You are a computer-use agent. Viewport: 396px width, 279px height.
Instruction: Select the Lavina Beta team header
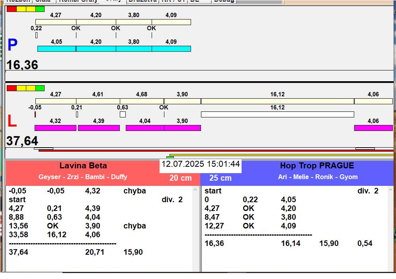(83, 166)
